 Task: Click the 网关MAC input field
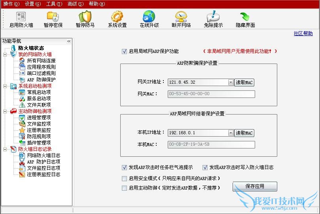tap(211, 94)
